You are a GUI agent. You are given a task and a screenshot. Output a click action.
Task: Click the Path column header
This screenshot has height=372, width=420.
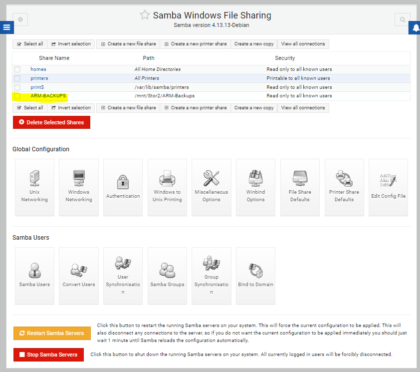pyautogui.click(x=149, y=58)
